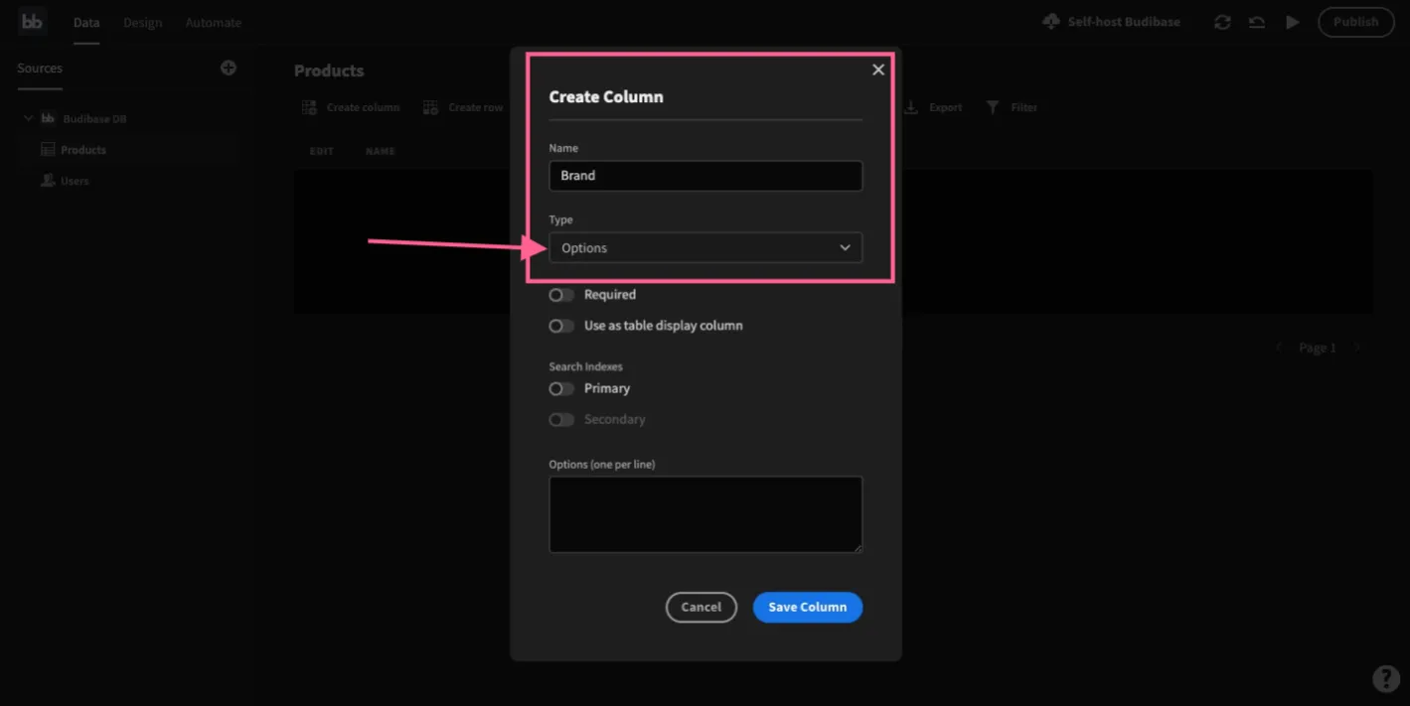Click the Create column toolbar icon

309,107
